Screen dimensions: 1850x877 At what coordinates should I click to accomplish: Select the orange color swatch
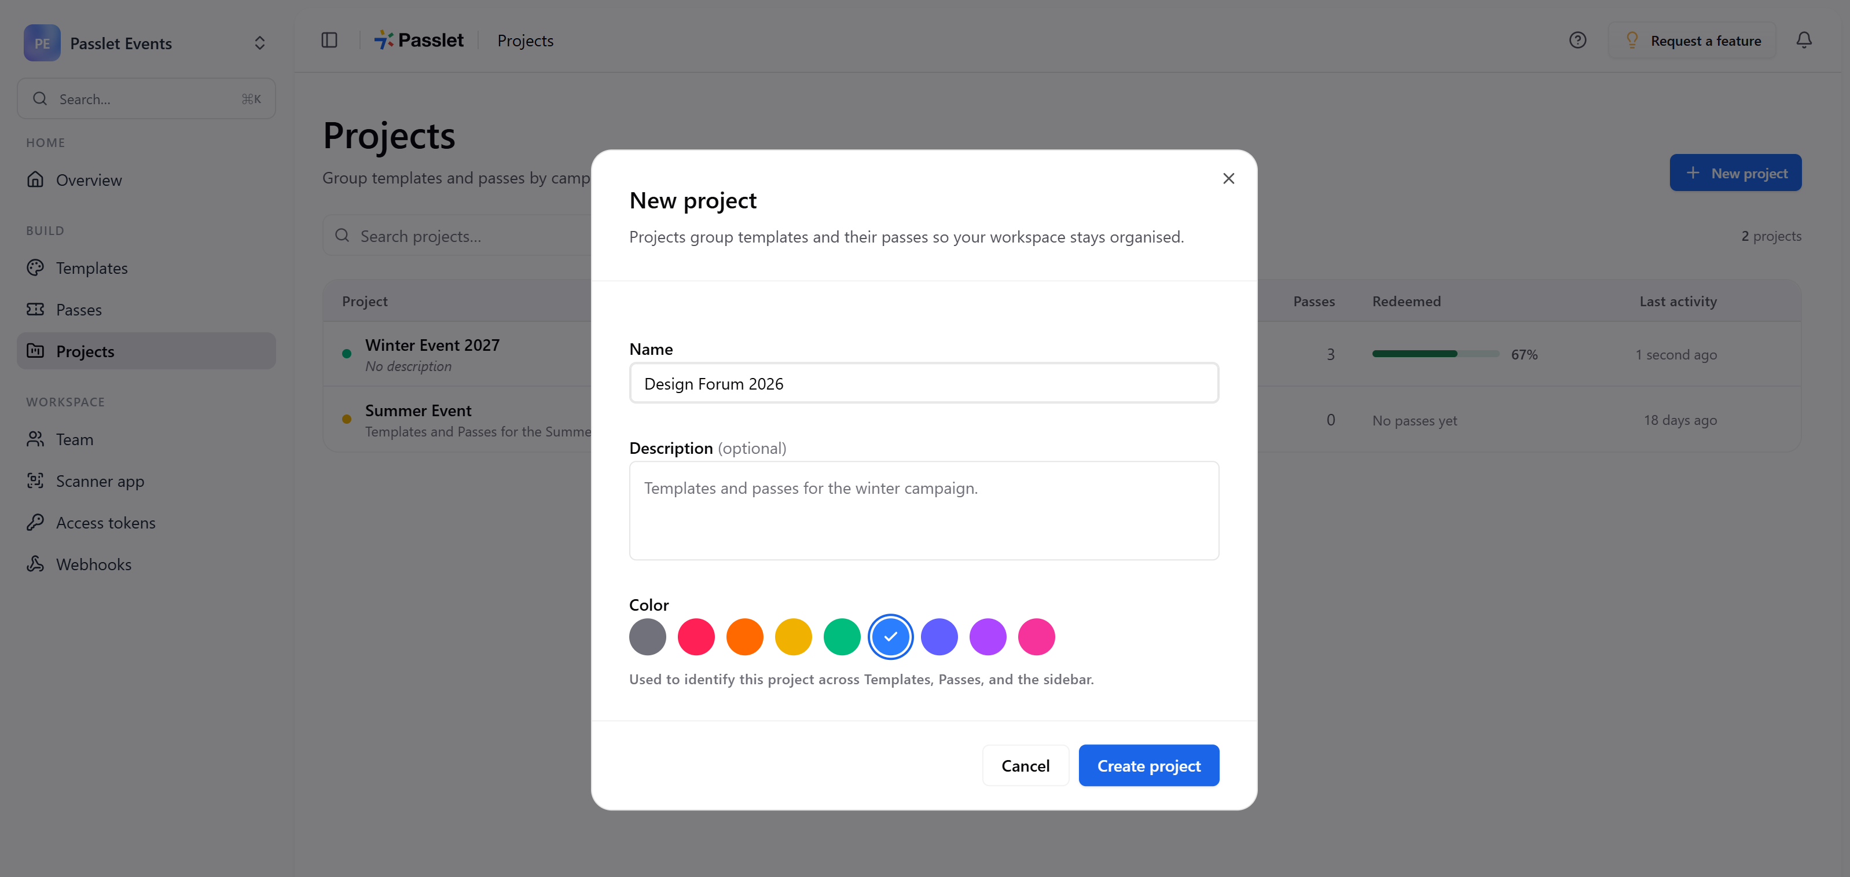745,636
